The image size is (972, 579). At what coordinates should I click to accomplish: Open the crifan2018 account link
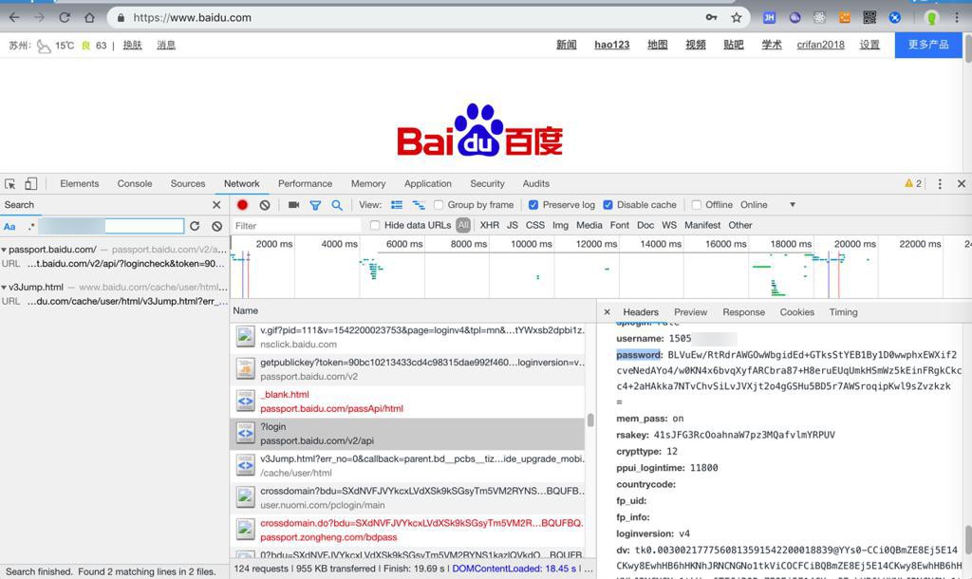pos(820,45)
